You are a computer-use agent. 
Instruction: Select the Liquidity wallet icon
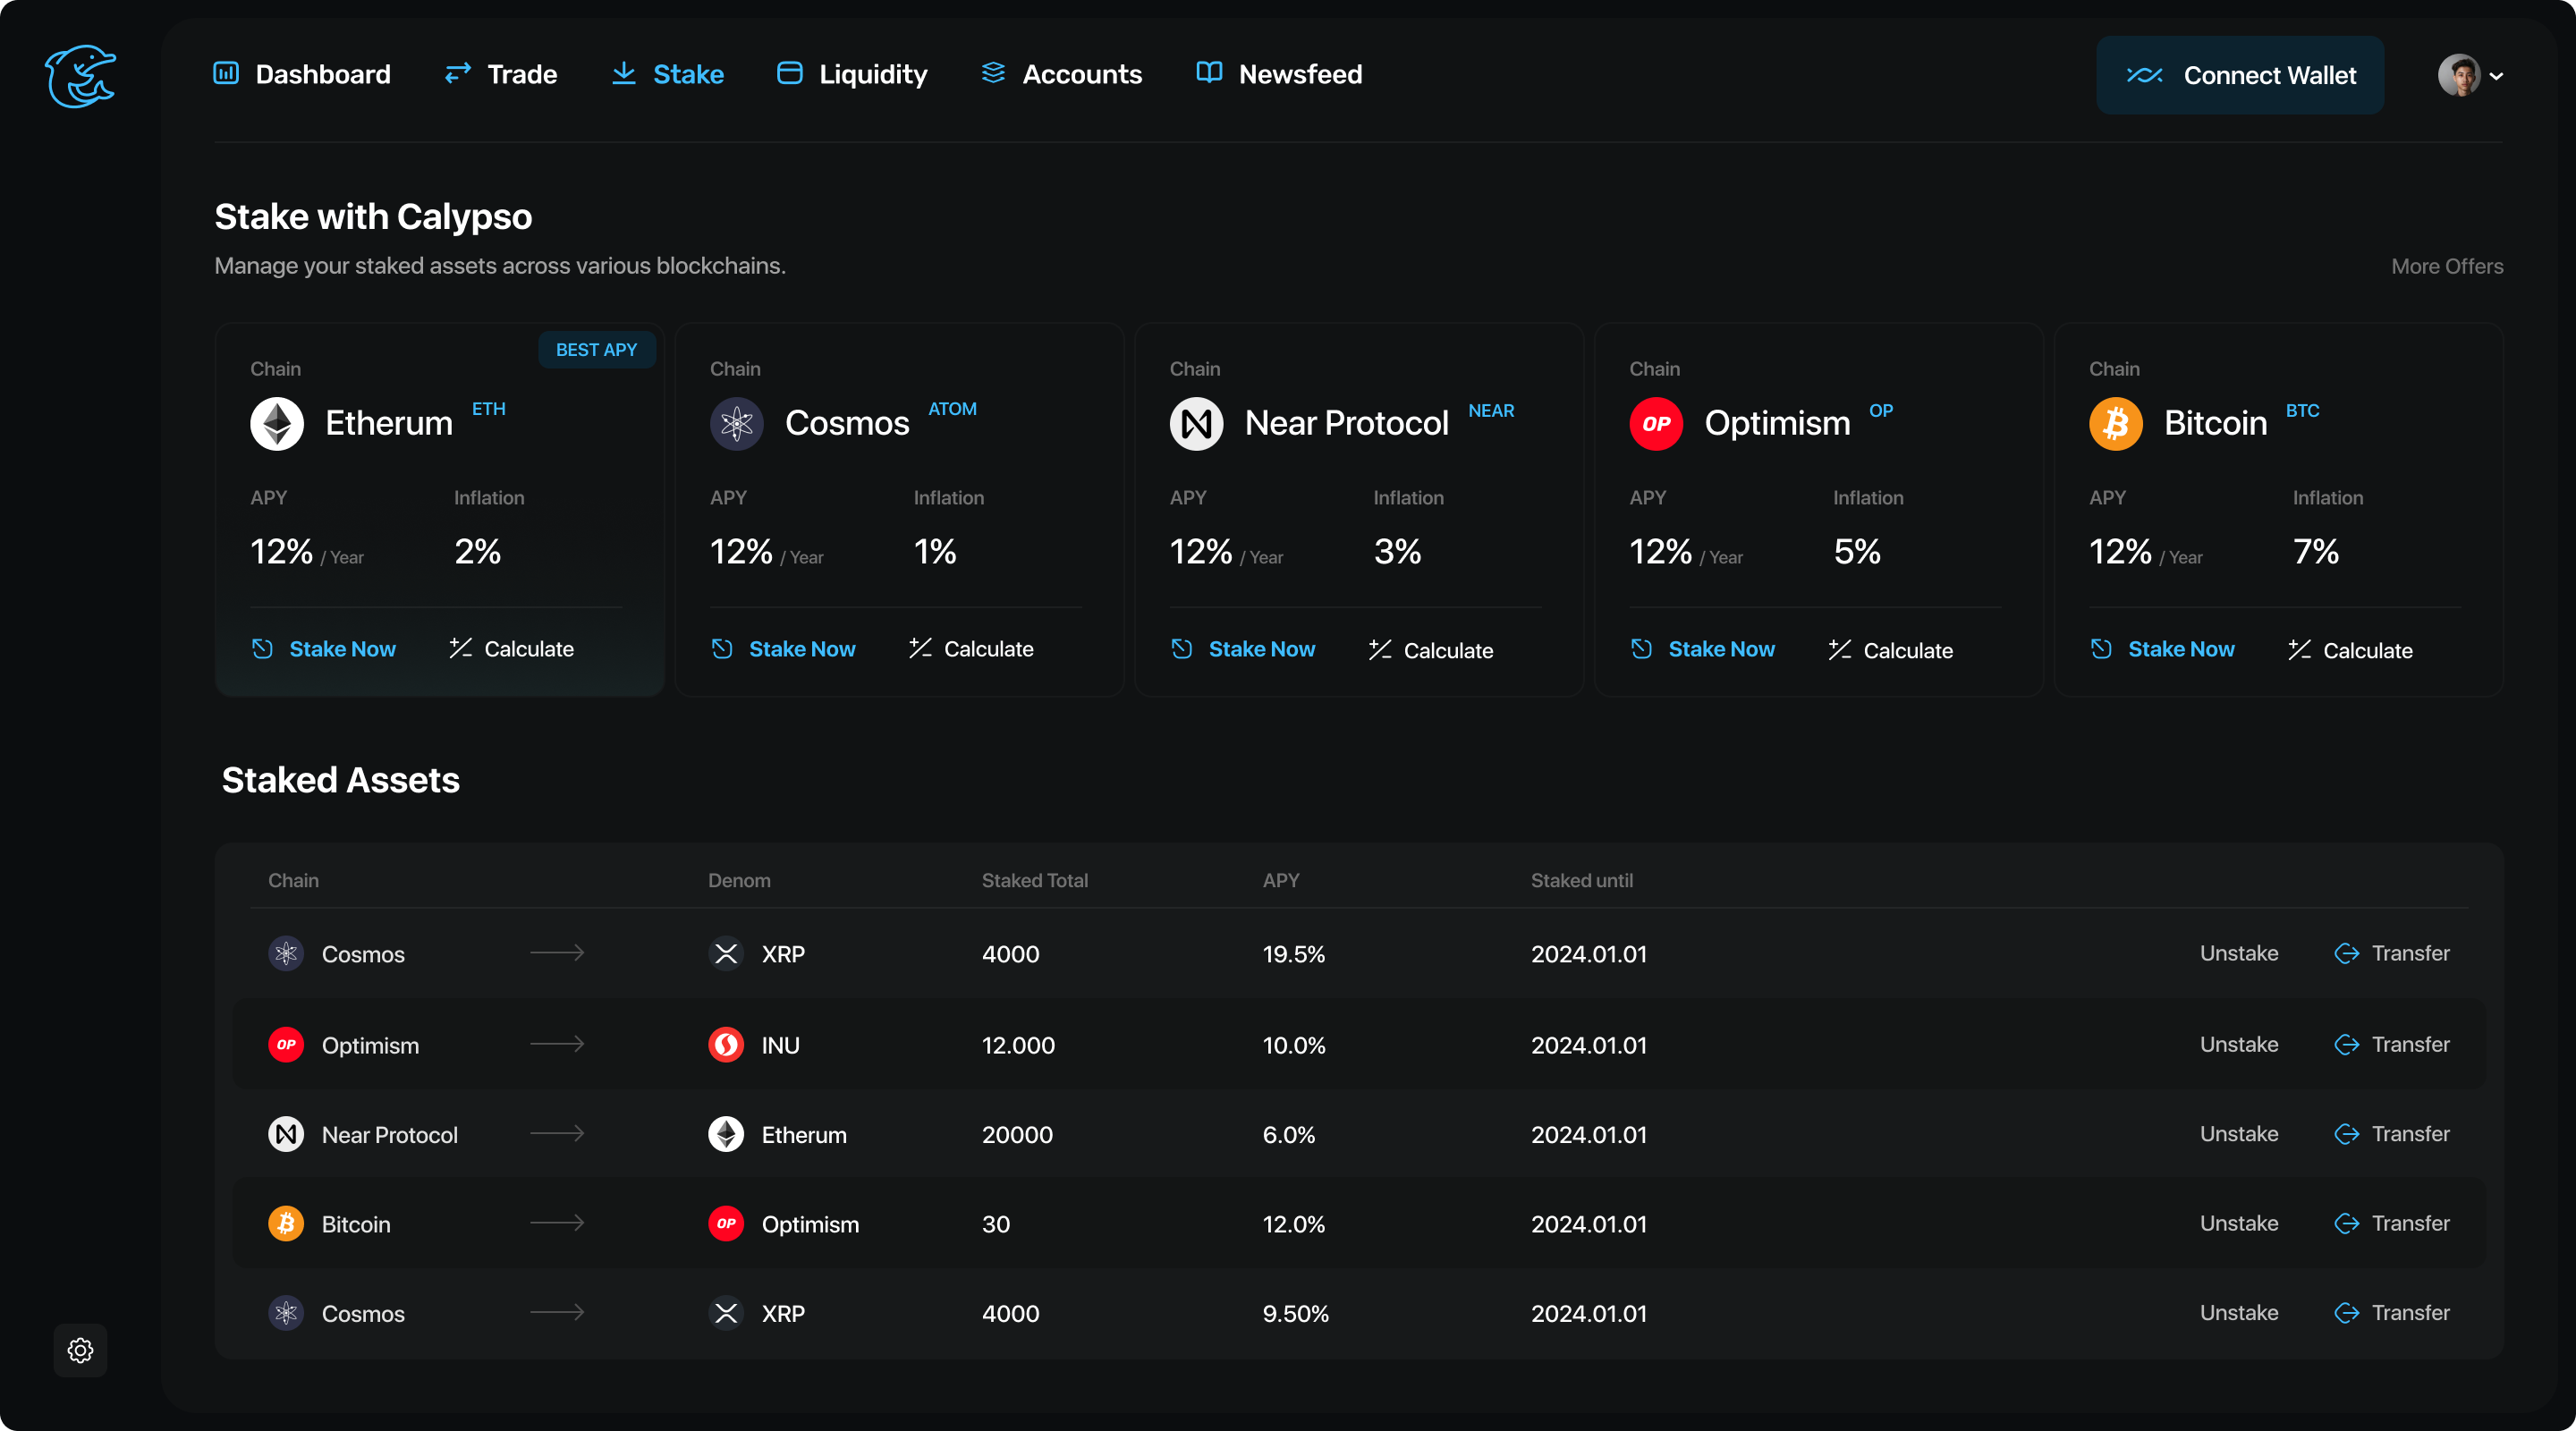pos(789,73)
